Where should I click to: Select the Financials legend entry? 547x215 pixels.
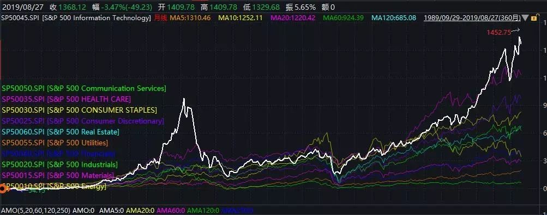click(58, 153)
